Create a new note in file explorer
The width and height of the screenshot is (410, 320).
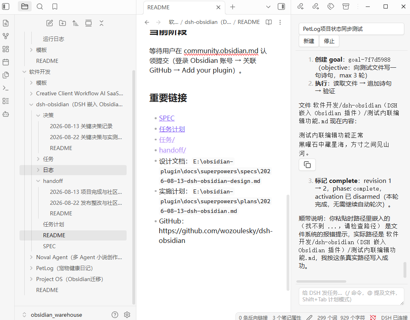(x=50, y=23)
